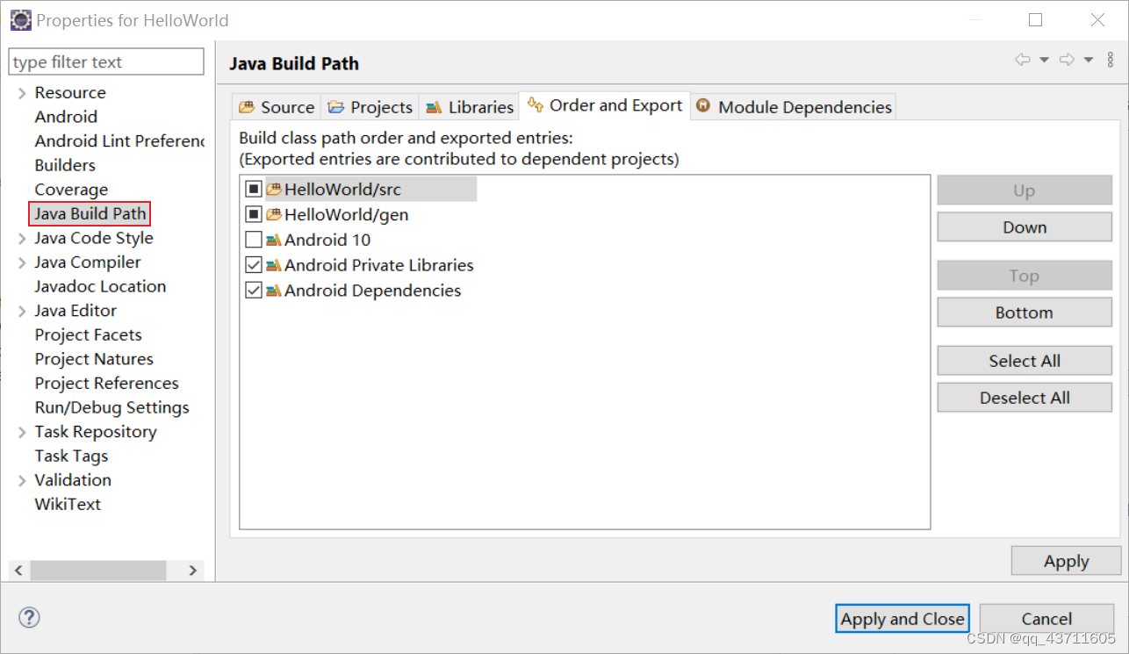Toggle the HelloWorld/gen checkbox
Screen dimensions: 1129x654
point(254,213)
